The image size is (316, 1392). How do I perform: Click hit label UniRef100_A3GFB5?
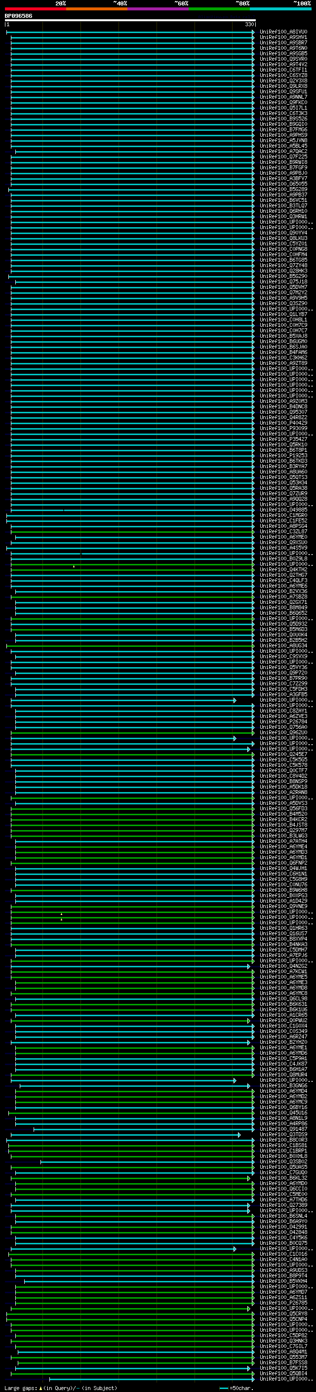pos(283,694)
